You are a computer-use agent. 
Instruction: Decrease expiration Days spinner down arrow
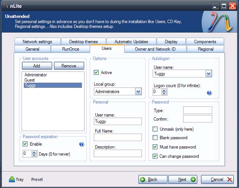coord(34,155)
